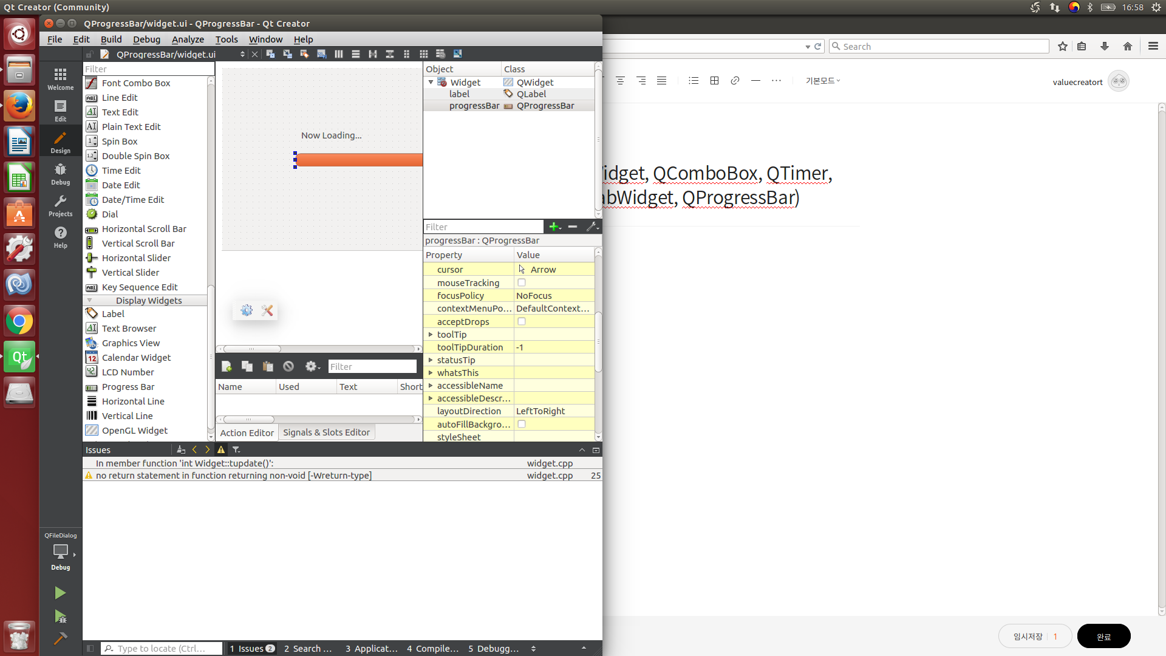Enable the mouseTracking checkbox
1166x656 pixels.
tap(522, 282)
